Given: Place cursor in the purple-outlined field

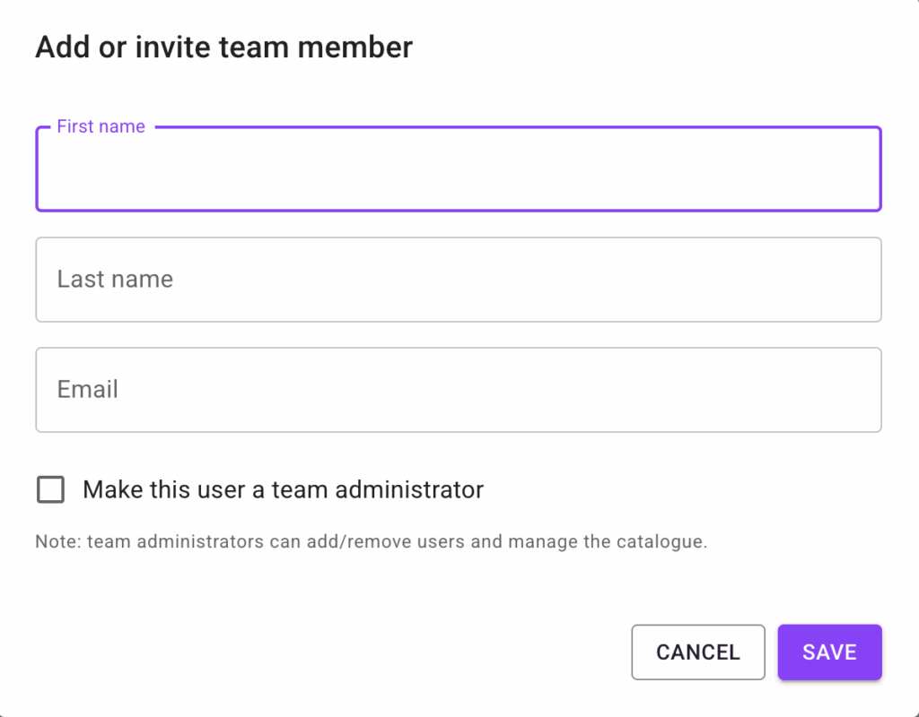Looking at the screenshot, I should [458, 170].
